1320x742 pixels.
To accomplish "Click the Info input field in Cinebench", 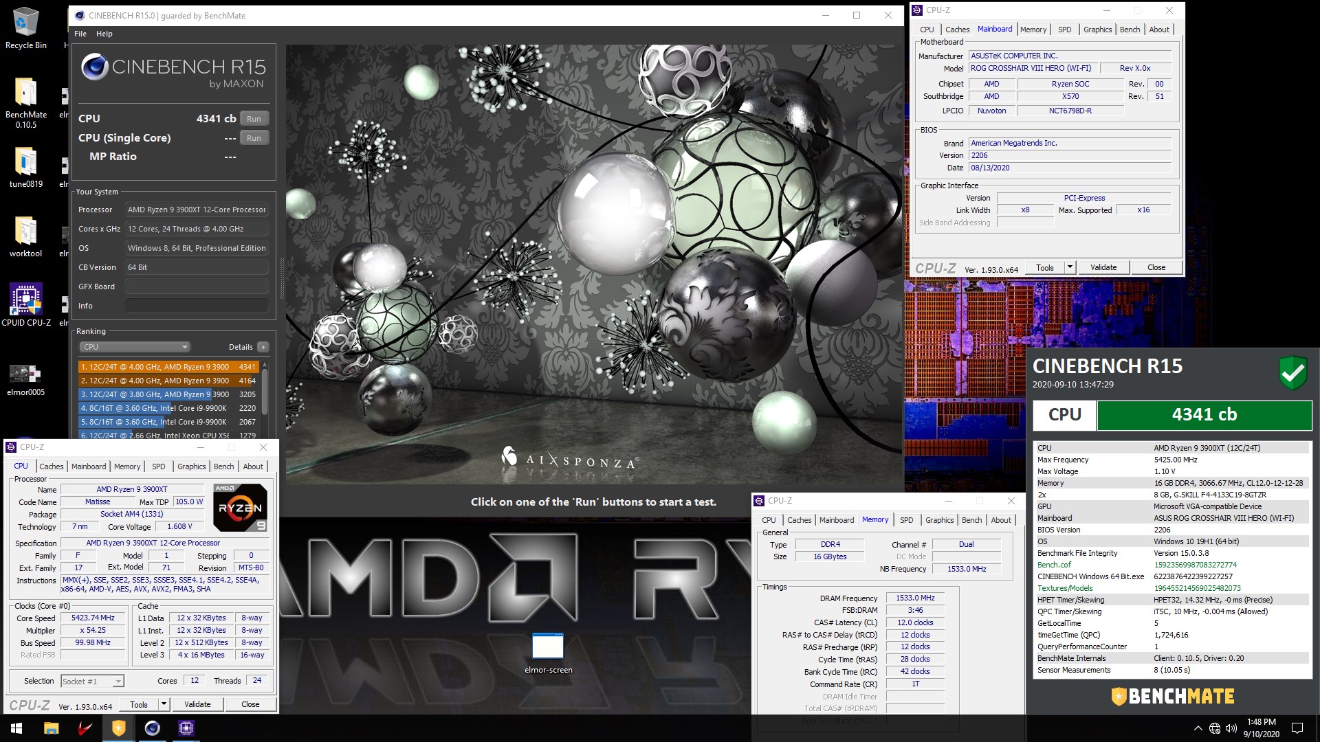I will pyautogui.click(x=196, y=306).
